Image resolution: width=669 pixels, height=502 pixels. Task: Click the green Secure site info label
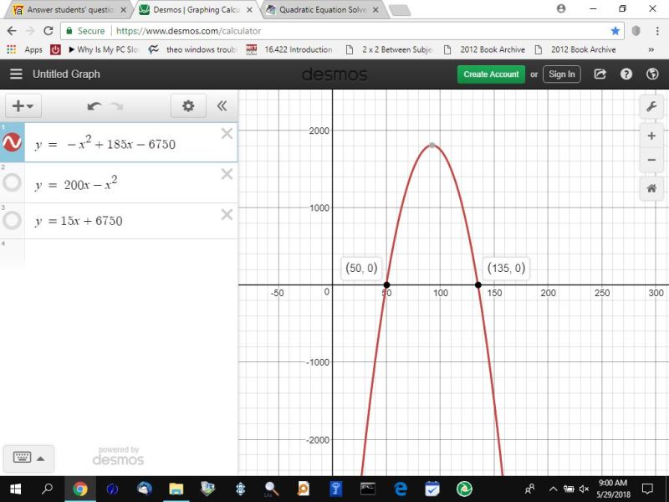point(85,31)
